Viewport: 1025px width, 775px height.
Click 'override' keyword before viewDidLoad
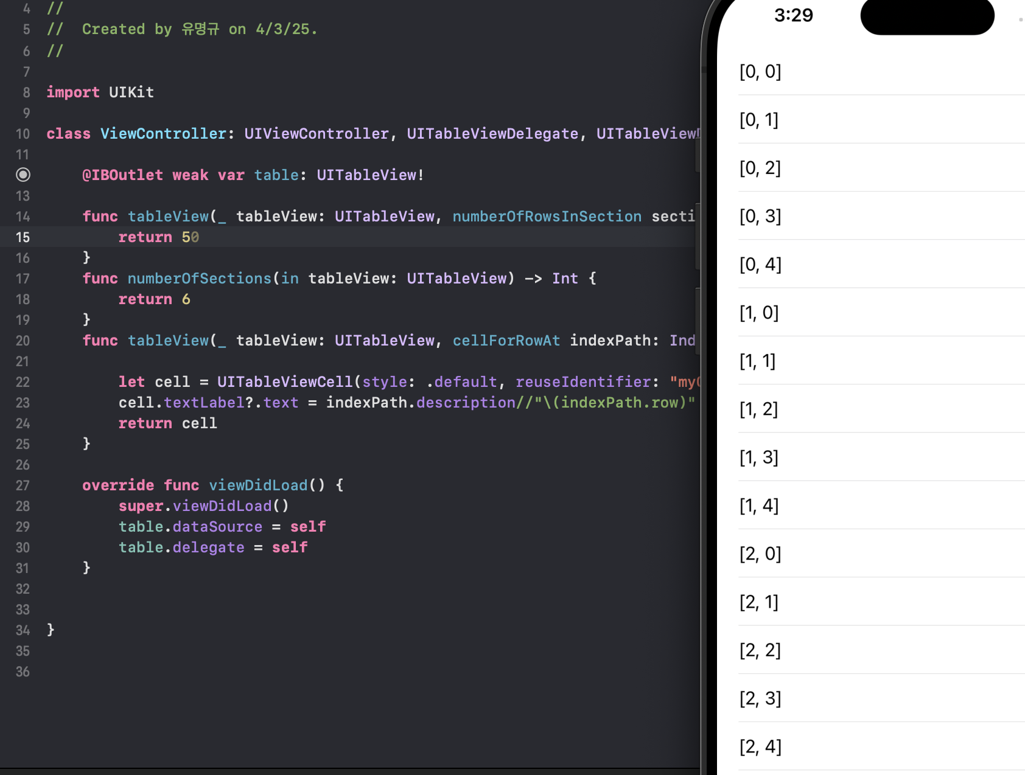pyautogui.click(x=118, y=485)
